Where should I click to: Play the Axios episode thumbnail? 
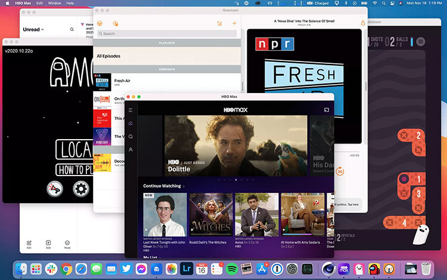click(256, 214)
